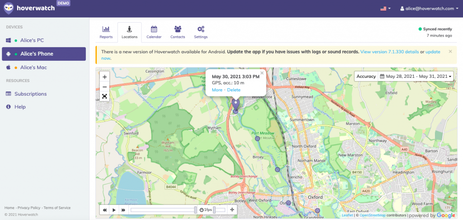This screenshot has width=463, height=220.
Task: Close the location popup
Action: 262,73
